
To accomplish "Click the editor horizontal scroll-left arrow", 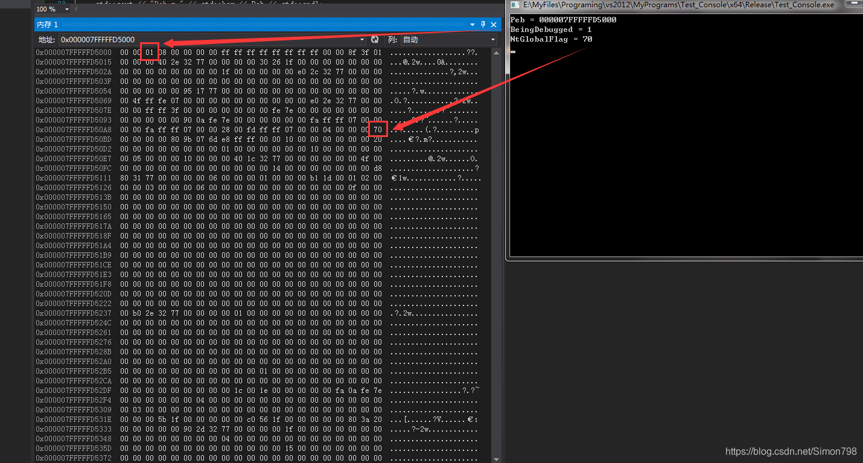I will [76, 9].
